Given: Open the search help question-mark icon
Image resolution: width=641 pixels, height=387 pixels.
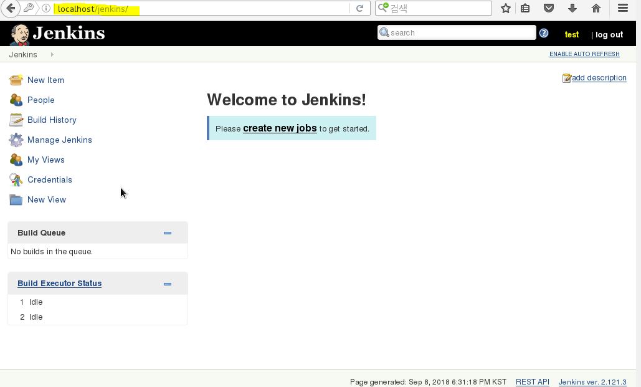Looking at the screenshot, I should [544, 33].
